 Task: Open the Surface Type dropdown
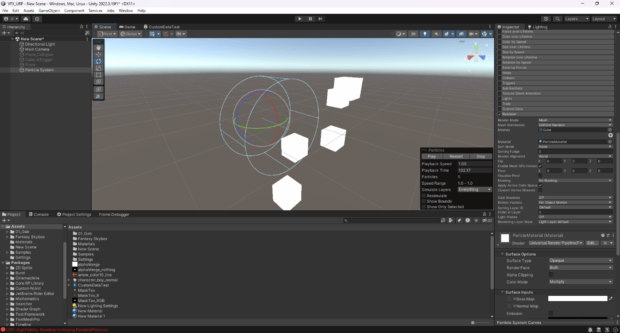(581, 260)
